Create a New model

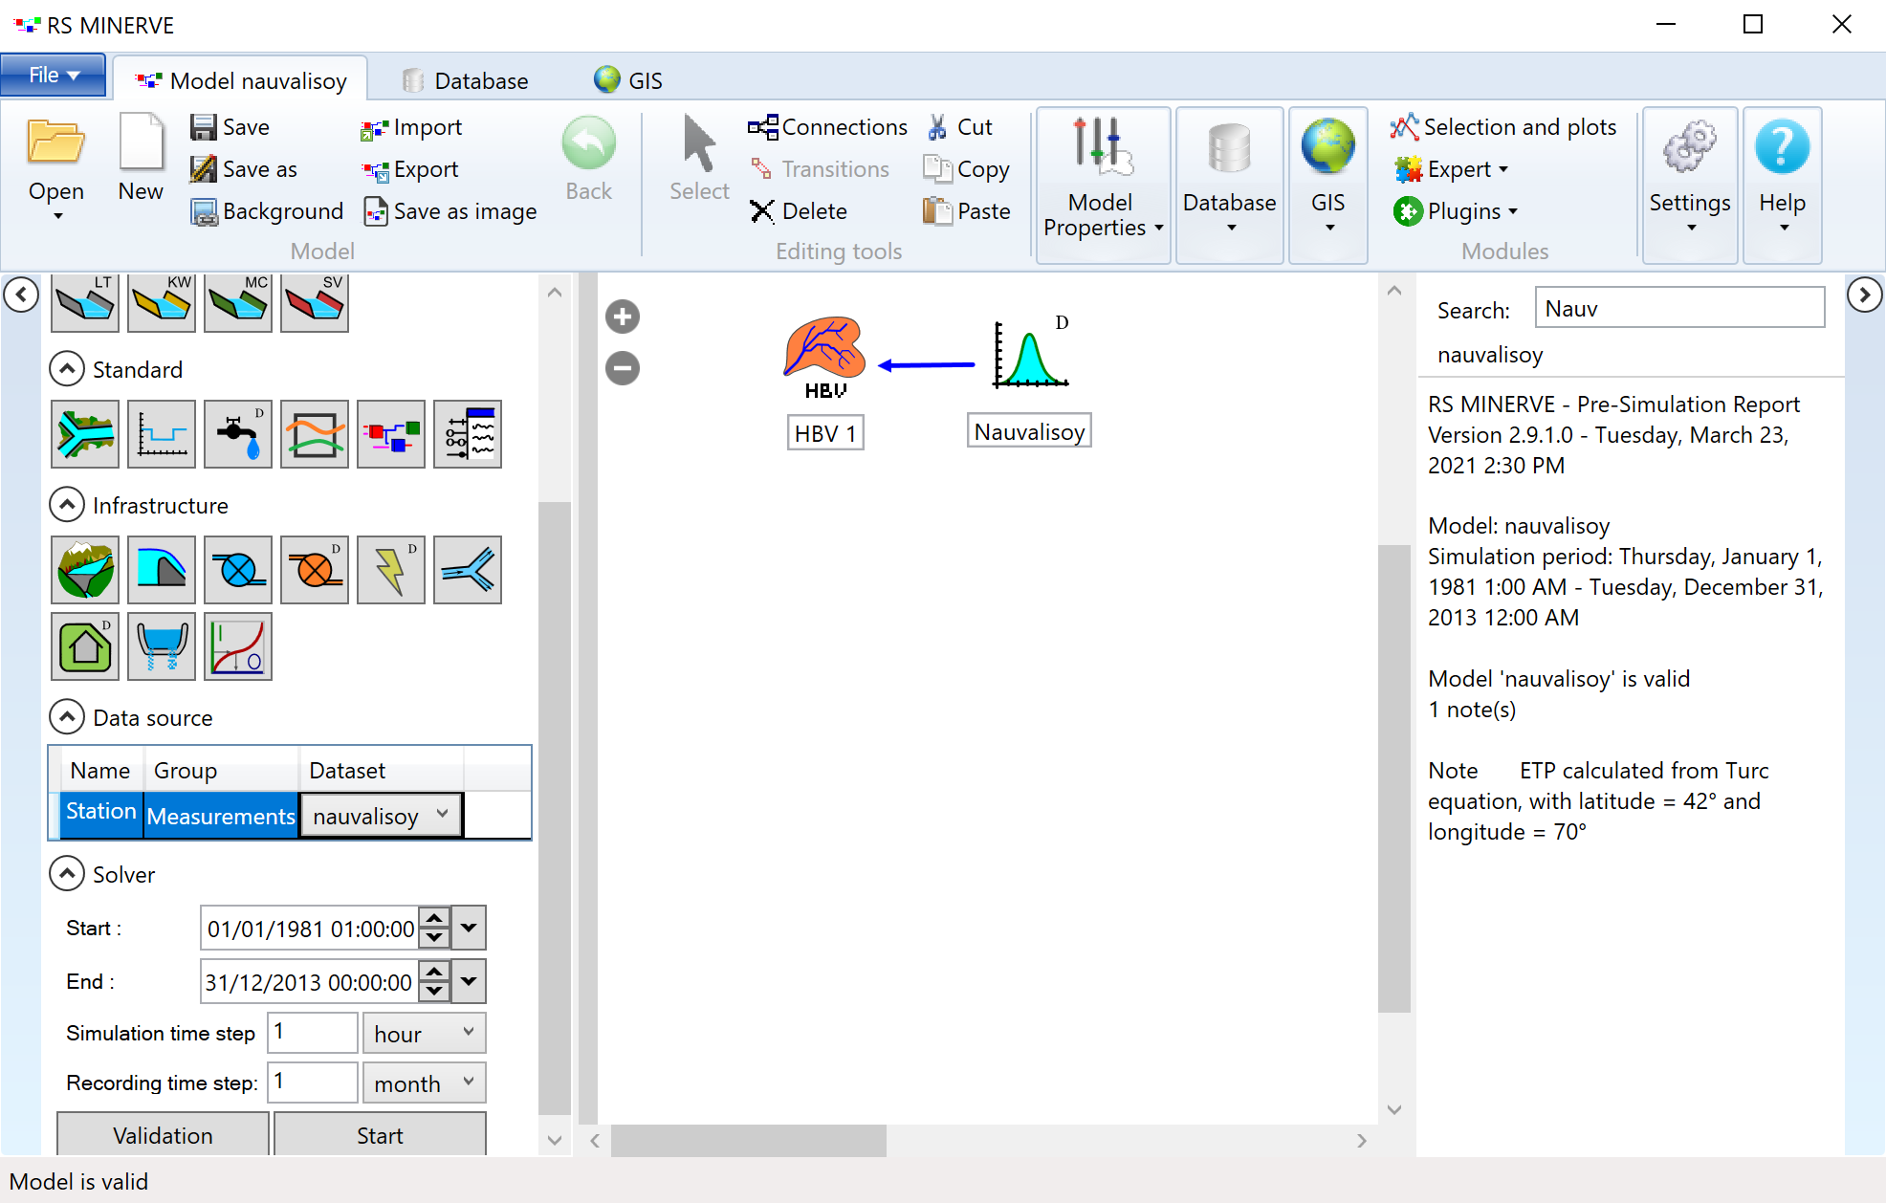tap(141, 159)
